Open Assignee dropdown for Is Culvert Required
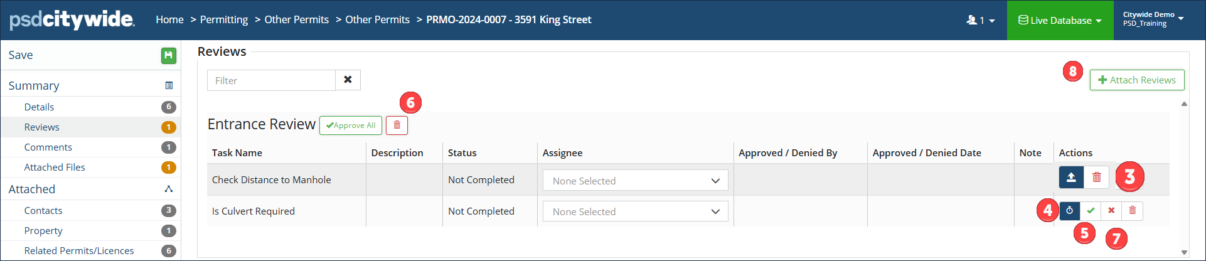 (x=635, y=212)
